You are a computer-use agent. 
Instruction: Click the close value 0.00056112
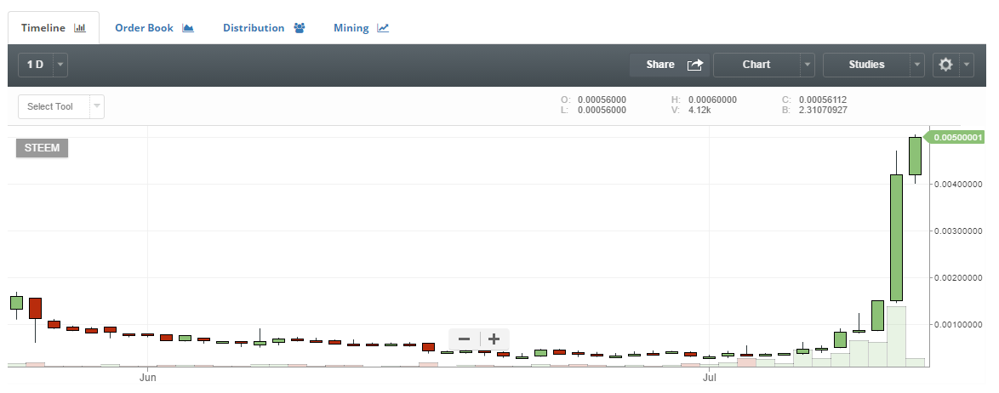(x=823, y=100)
